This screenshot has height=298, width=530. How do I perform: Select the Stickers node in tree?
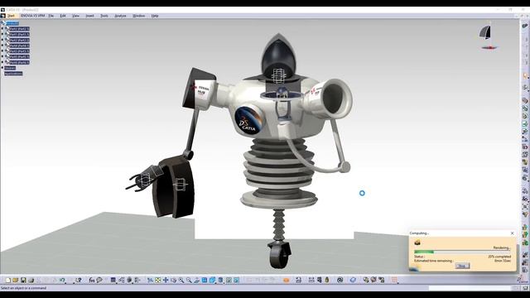coord(10,68)
